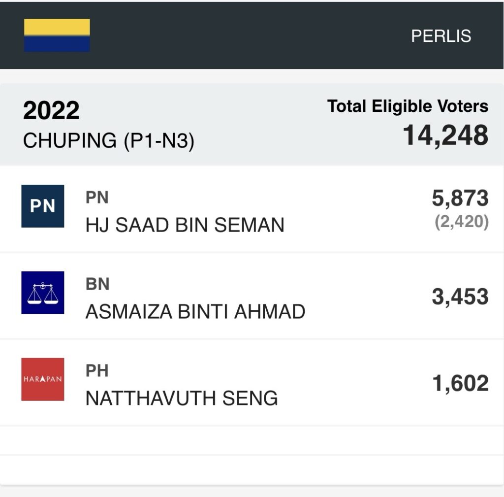504x497 pixels.
Task: Click the 14,248 eligible voters figure
Action: 446,135
